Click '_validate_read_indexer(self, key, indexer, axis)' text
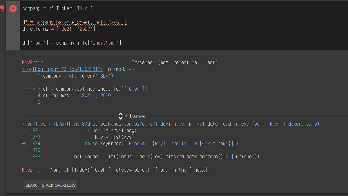 point(256,124)
